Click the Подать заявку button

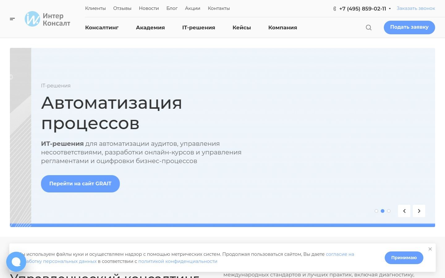tap(409, 27)
